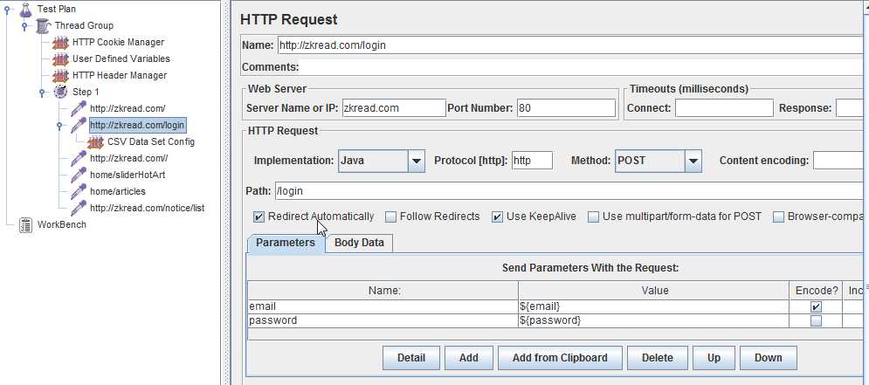Viewport: 869px width, 385px height.
Task: Select the HTTP Cookie Manager icon
Action: 61,42
